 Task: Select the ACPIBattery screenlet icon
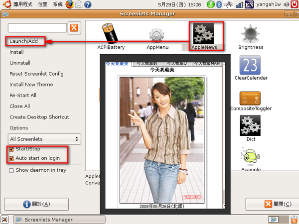pos(110,33)
